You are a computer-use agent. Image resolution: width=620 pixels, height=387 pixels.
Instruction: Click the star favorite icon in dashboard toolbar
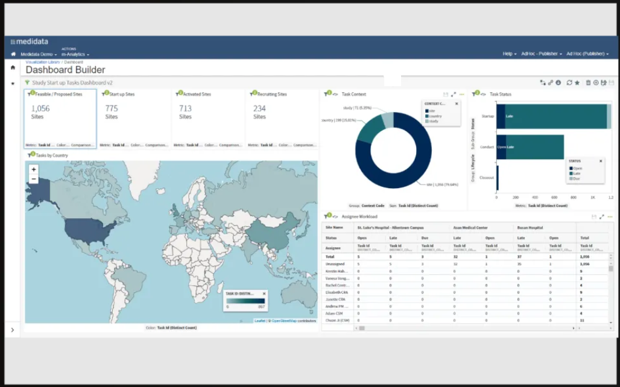point(577,83)
